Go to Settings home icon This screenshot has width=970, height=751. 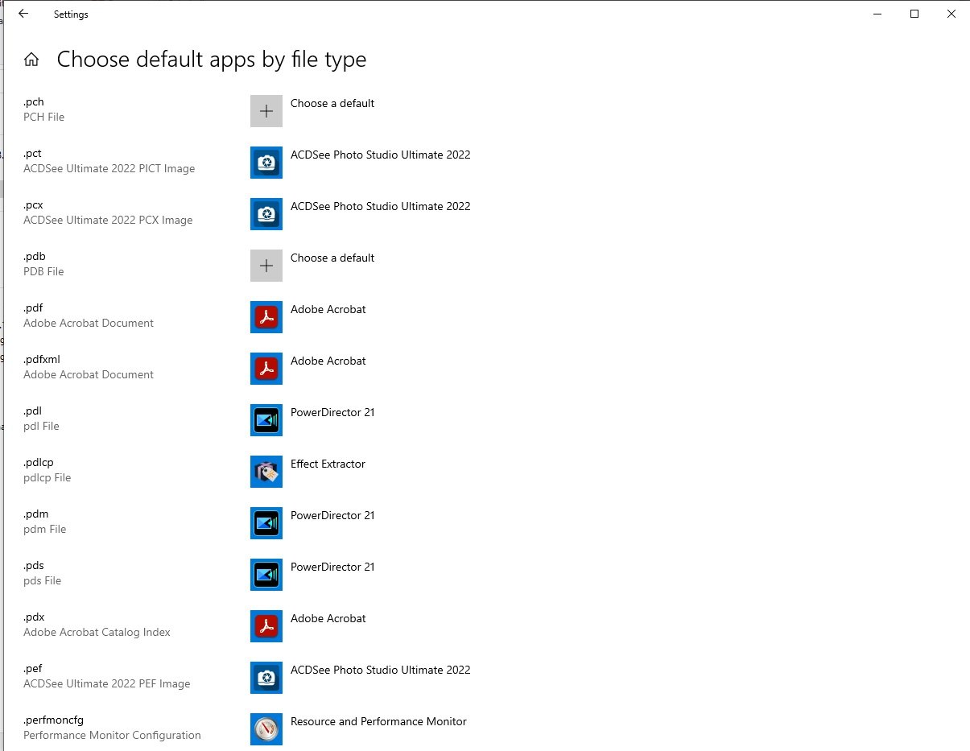click(31, 60)
